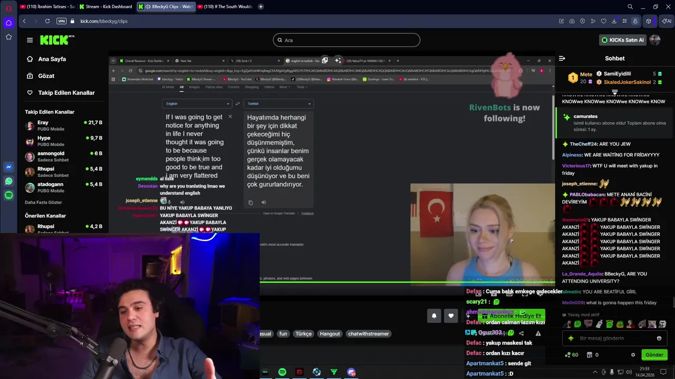Click the clip's green progress bar
The width and height of the screenshot is (675, 379).
click(x=407, y=282)
